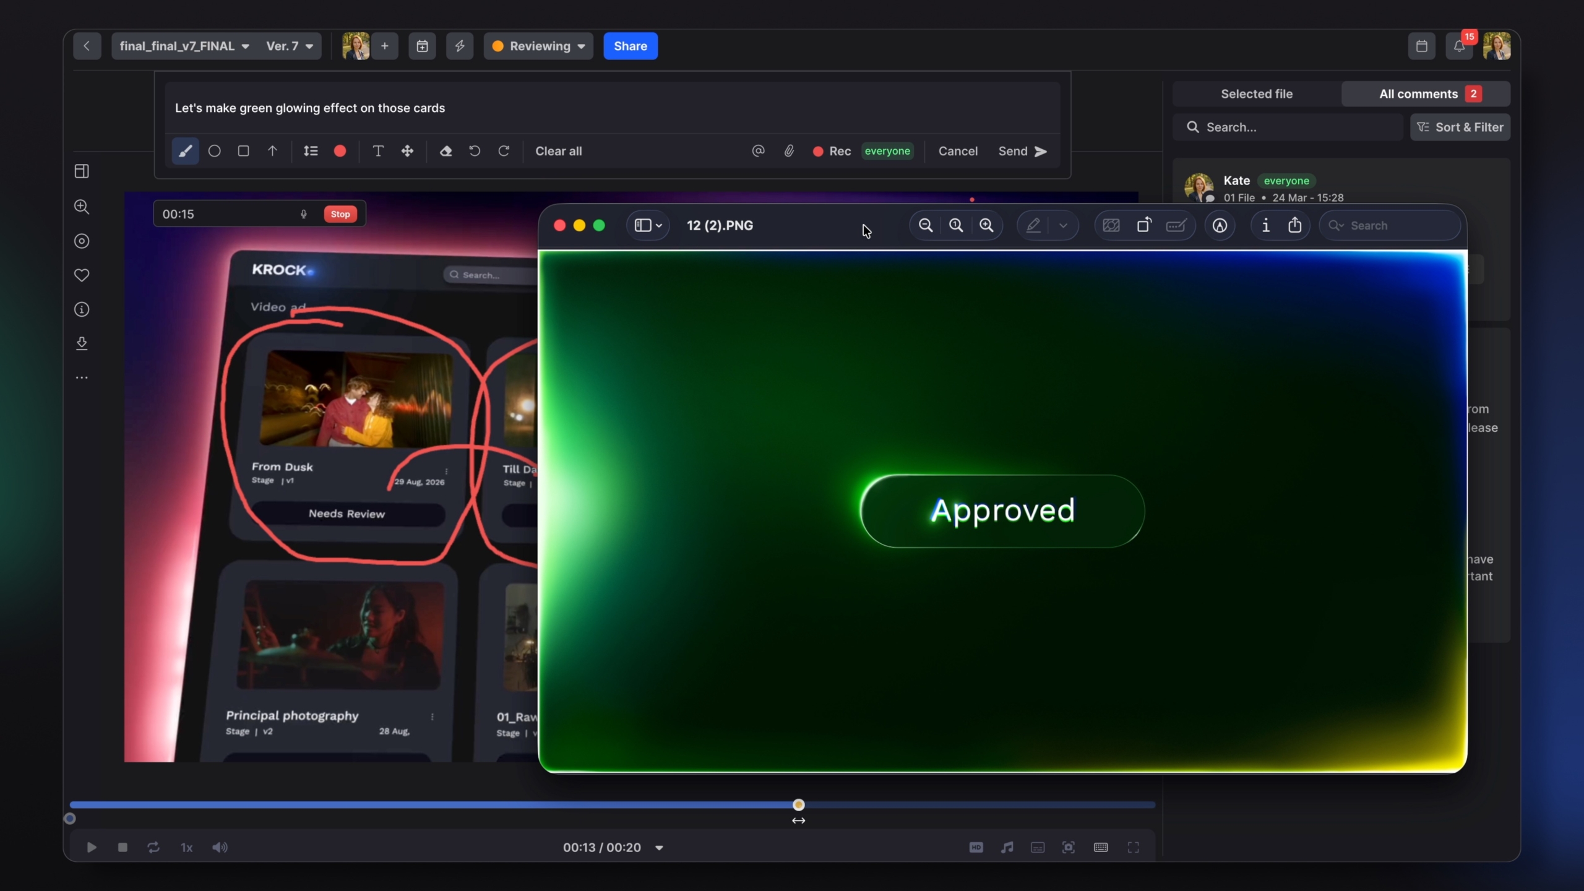Viewport: 1584px width, 891px height.
Task: Open notifications bell with 15 badge
Action: click(1459, 46)
